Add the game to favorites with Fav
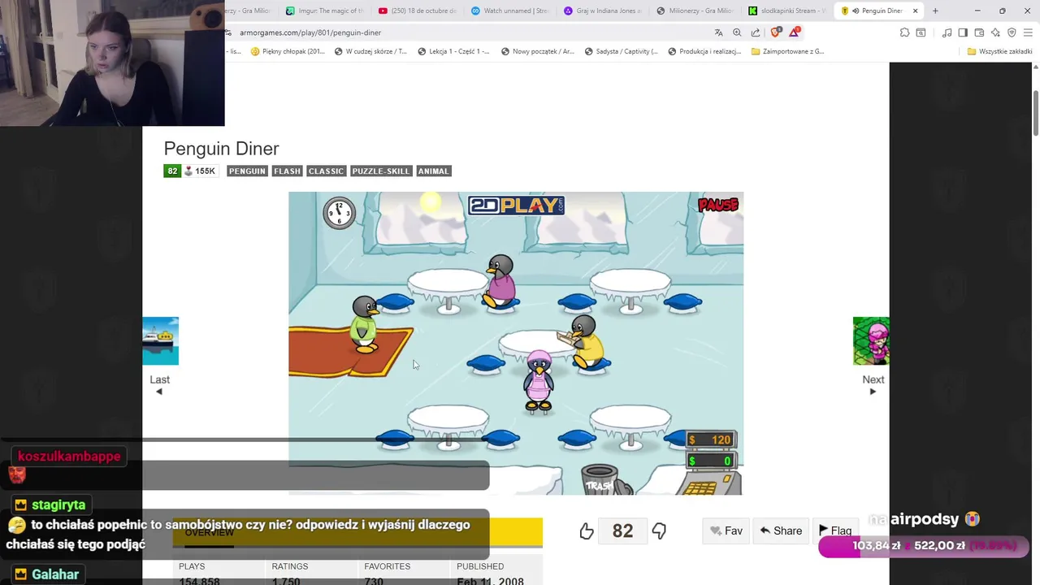Screen dimensions: 1040x585 coord(726,531)
